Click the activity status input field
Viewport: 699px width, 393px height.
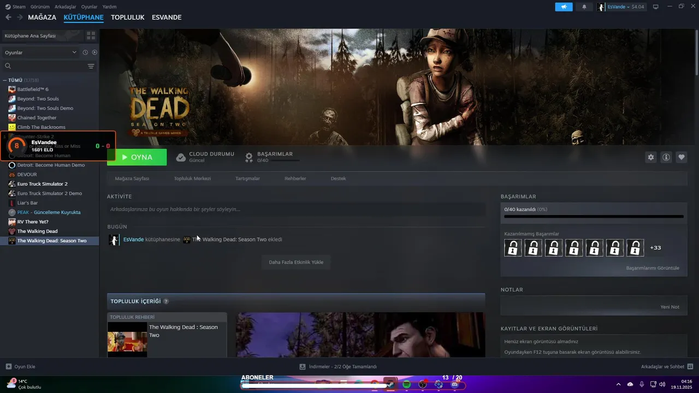click(x=296, y=209)
